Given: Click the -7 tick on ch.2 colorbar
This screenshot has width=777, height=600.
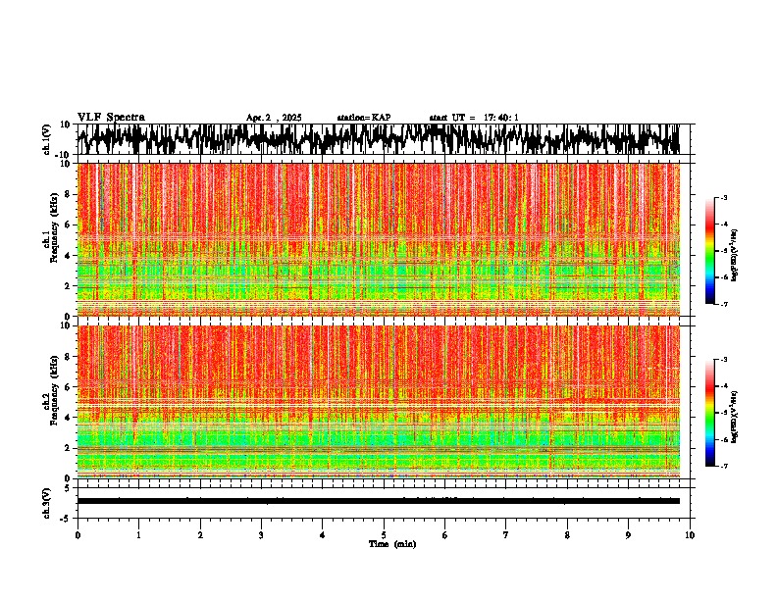Looking at the screenshot, I should point(724,467).
